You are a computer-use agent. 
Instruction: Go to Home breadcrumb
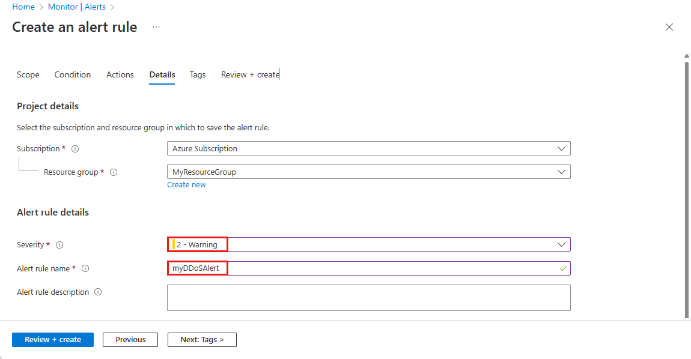23,7
